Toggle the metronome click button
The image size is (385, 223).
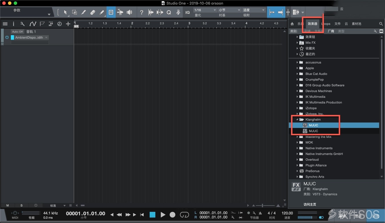point(260,213)
